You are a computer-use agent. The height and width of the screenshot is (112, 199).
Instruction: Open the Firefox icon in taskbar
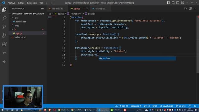[x=45, y=110]
